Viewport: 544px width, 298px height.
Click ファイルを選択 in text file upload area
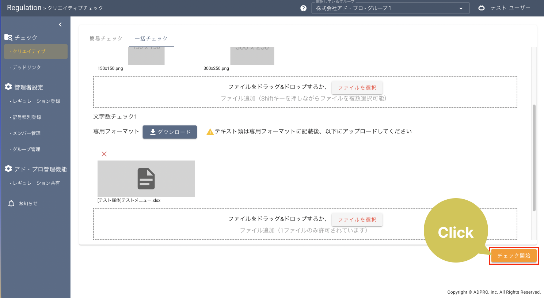tap(357, 220)
